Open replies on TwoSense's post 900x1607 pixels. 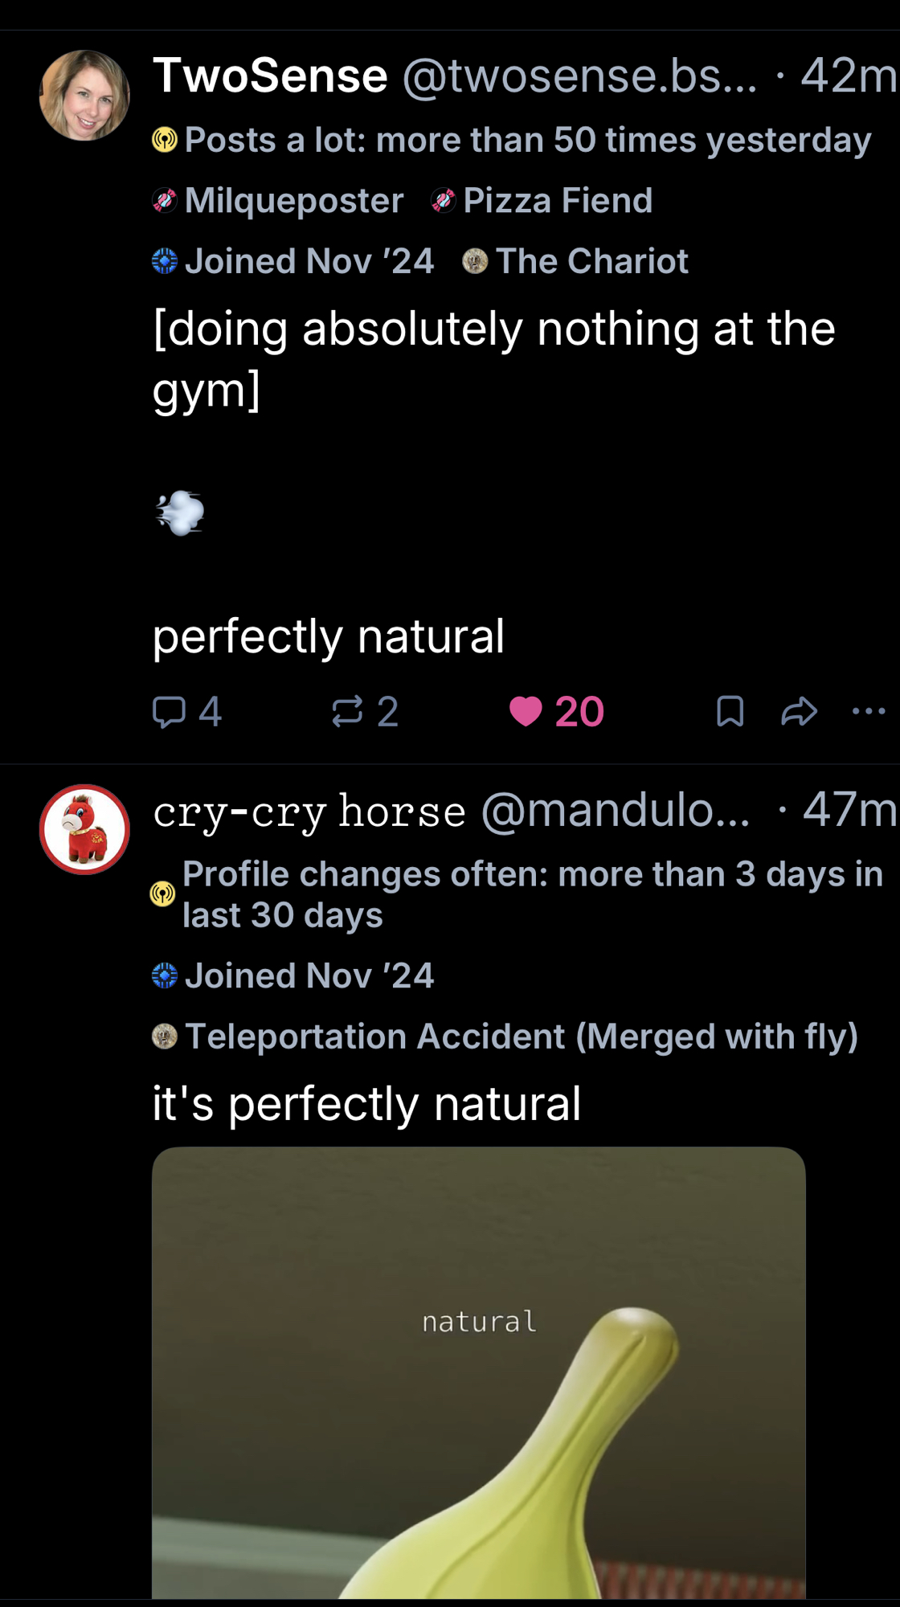[186, 712]
